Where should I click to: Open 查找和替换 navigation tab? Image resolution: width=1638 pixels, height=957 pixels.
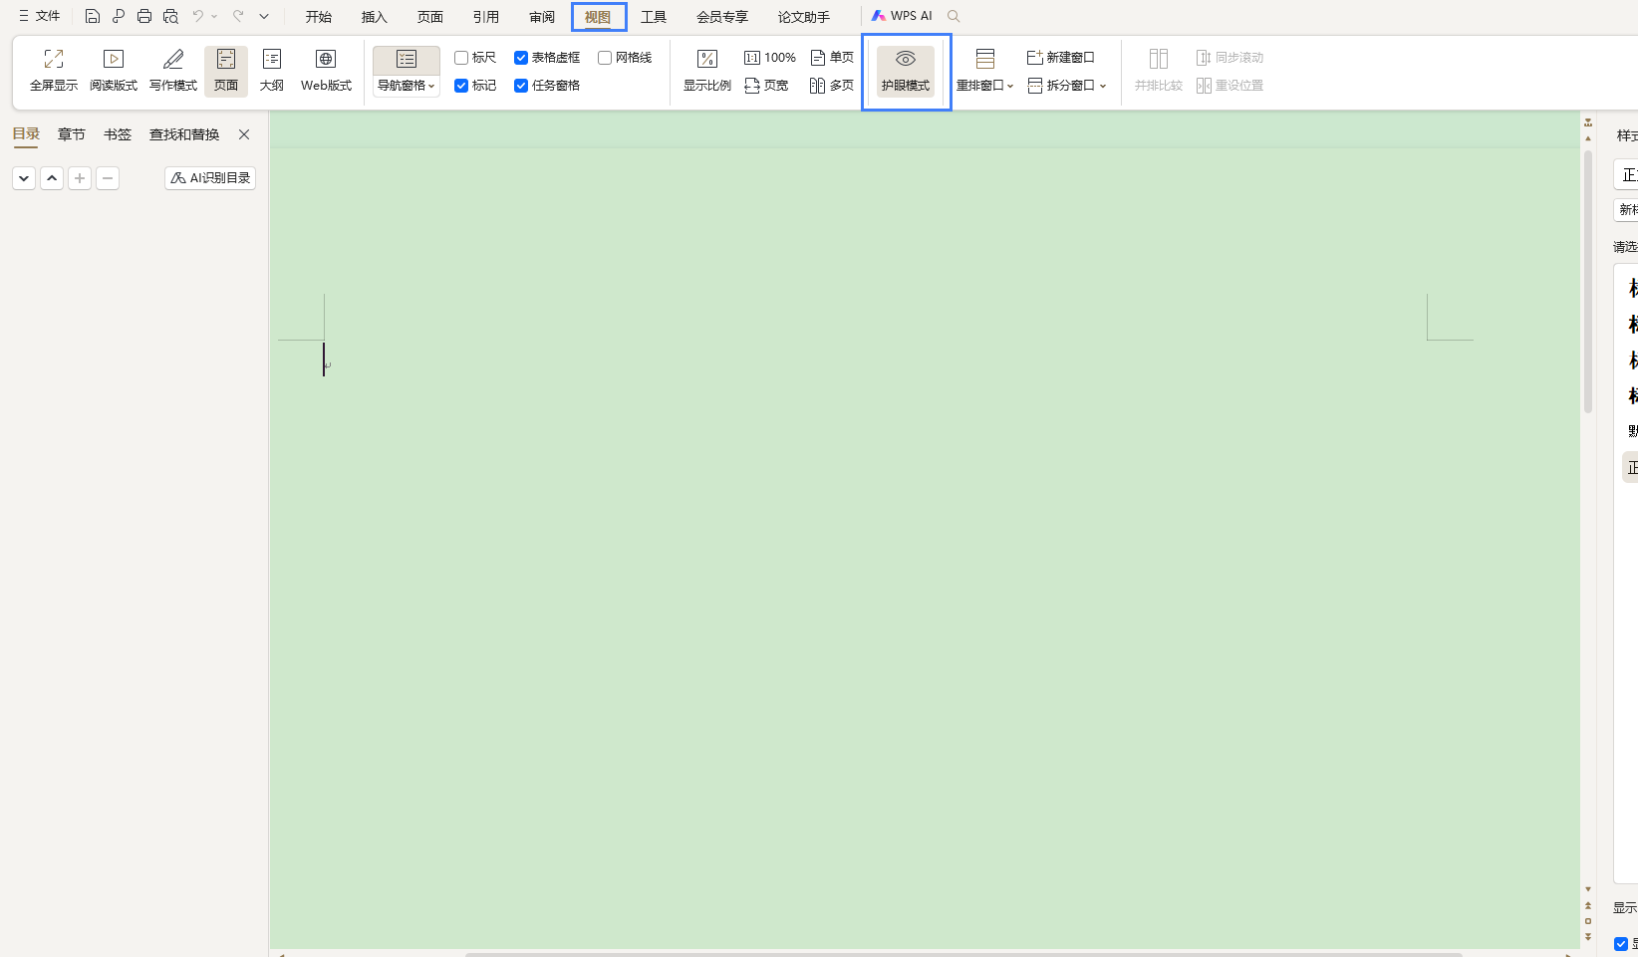coord(184,134)
